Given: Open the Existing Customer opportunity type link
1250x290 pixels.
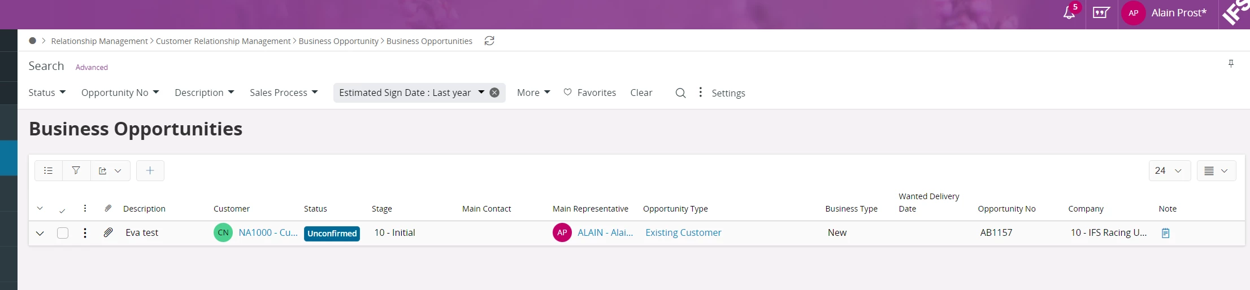Looking at the screenshot, I should pyautogui.click(x=683, y=232).
